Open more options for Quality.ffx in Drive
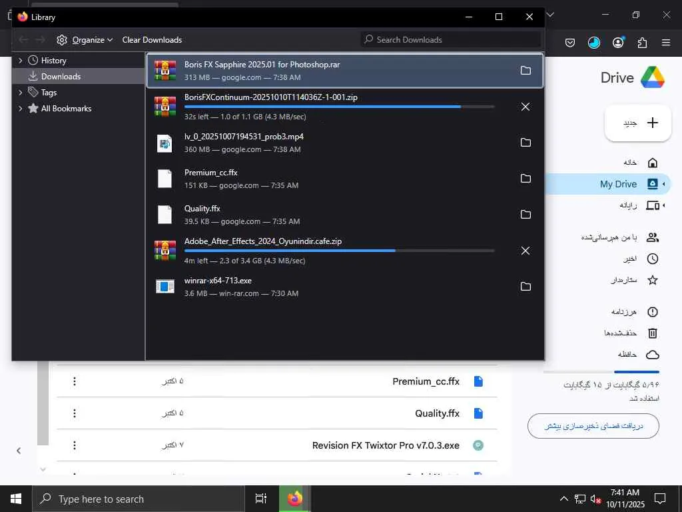The image size is (682, 512). pyautogui.click(x=75, y=413)
